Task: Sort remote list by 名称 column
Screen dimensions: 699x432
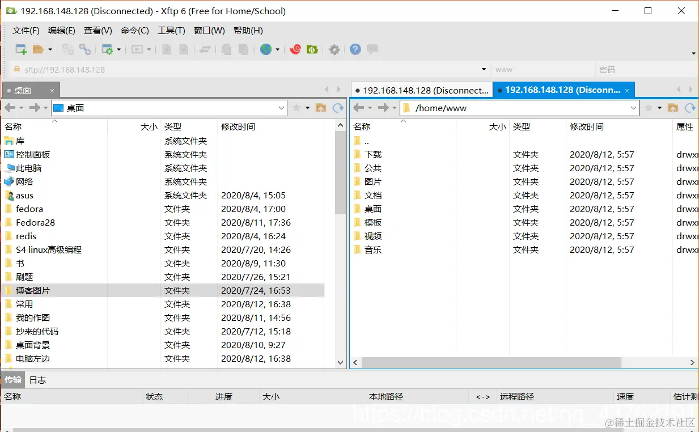Action: point(403,127)
